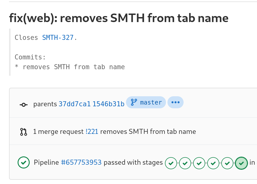Click the green pipeline passed status icon
Viewport: 257px width, 184px height.
pos(23,162)
